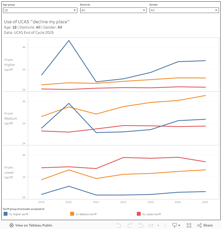Click the Redo arrow icon
The image size is (222, 229).
130,225
